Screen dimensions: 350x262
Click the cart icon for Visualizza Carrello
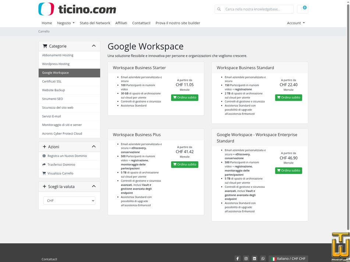click(44, 173)
